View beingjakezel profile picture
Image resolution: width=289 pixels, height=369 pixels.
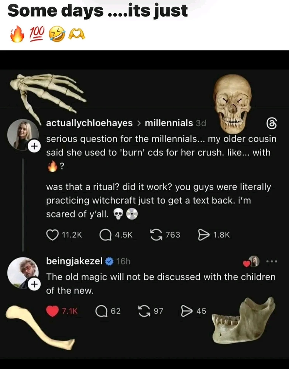click(23, 272)
